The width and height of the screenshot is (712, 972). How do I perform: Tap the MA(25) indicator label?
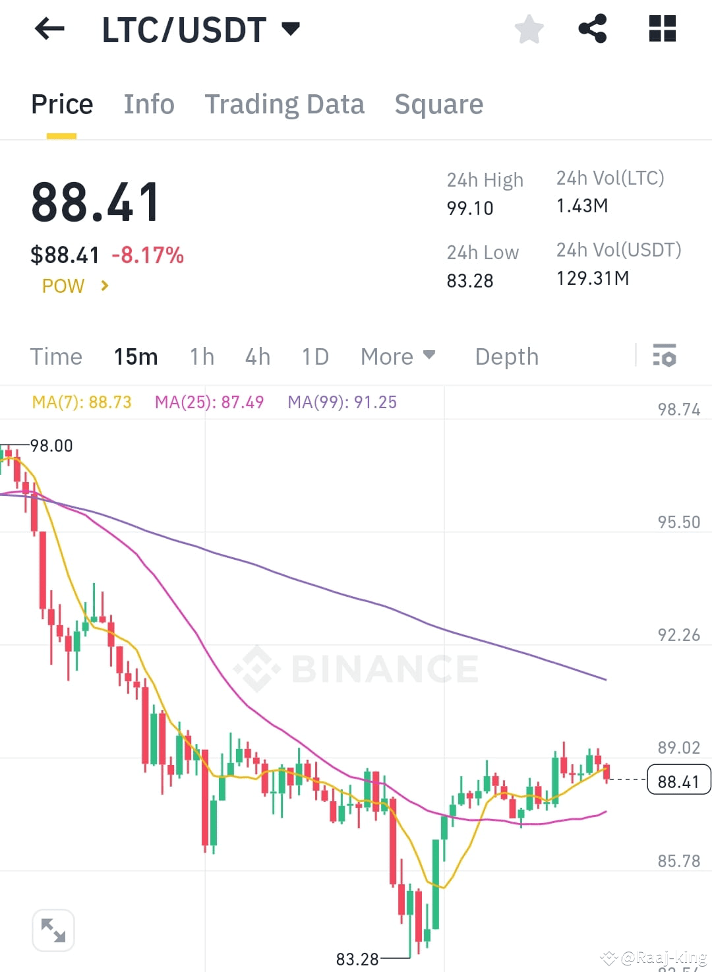(209, 402)
